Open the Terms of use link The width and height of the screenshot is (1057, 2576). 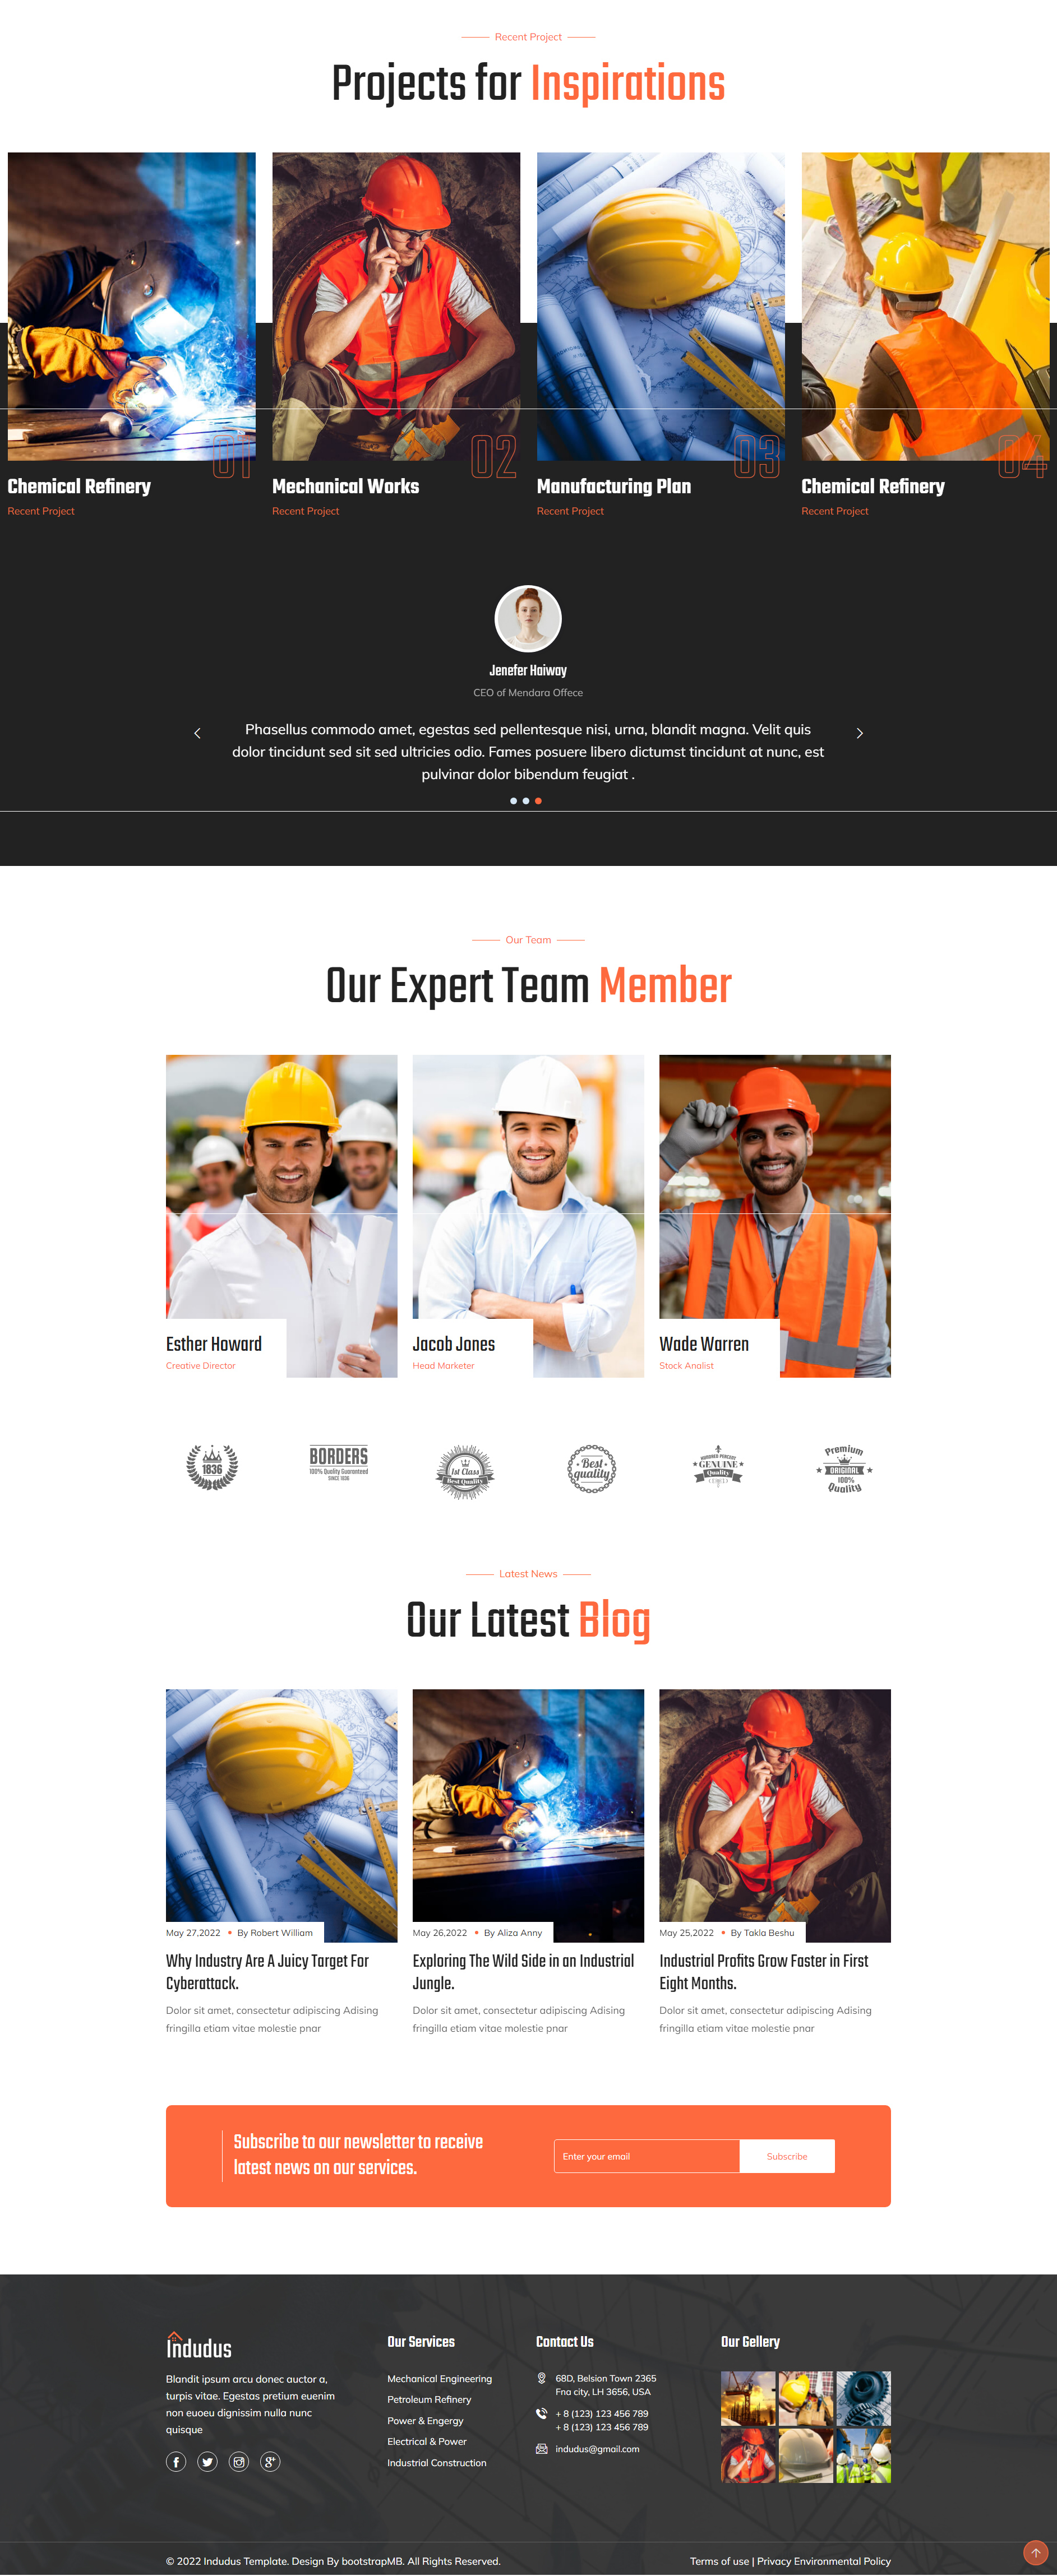point(719,2561)
